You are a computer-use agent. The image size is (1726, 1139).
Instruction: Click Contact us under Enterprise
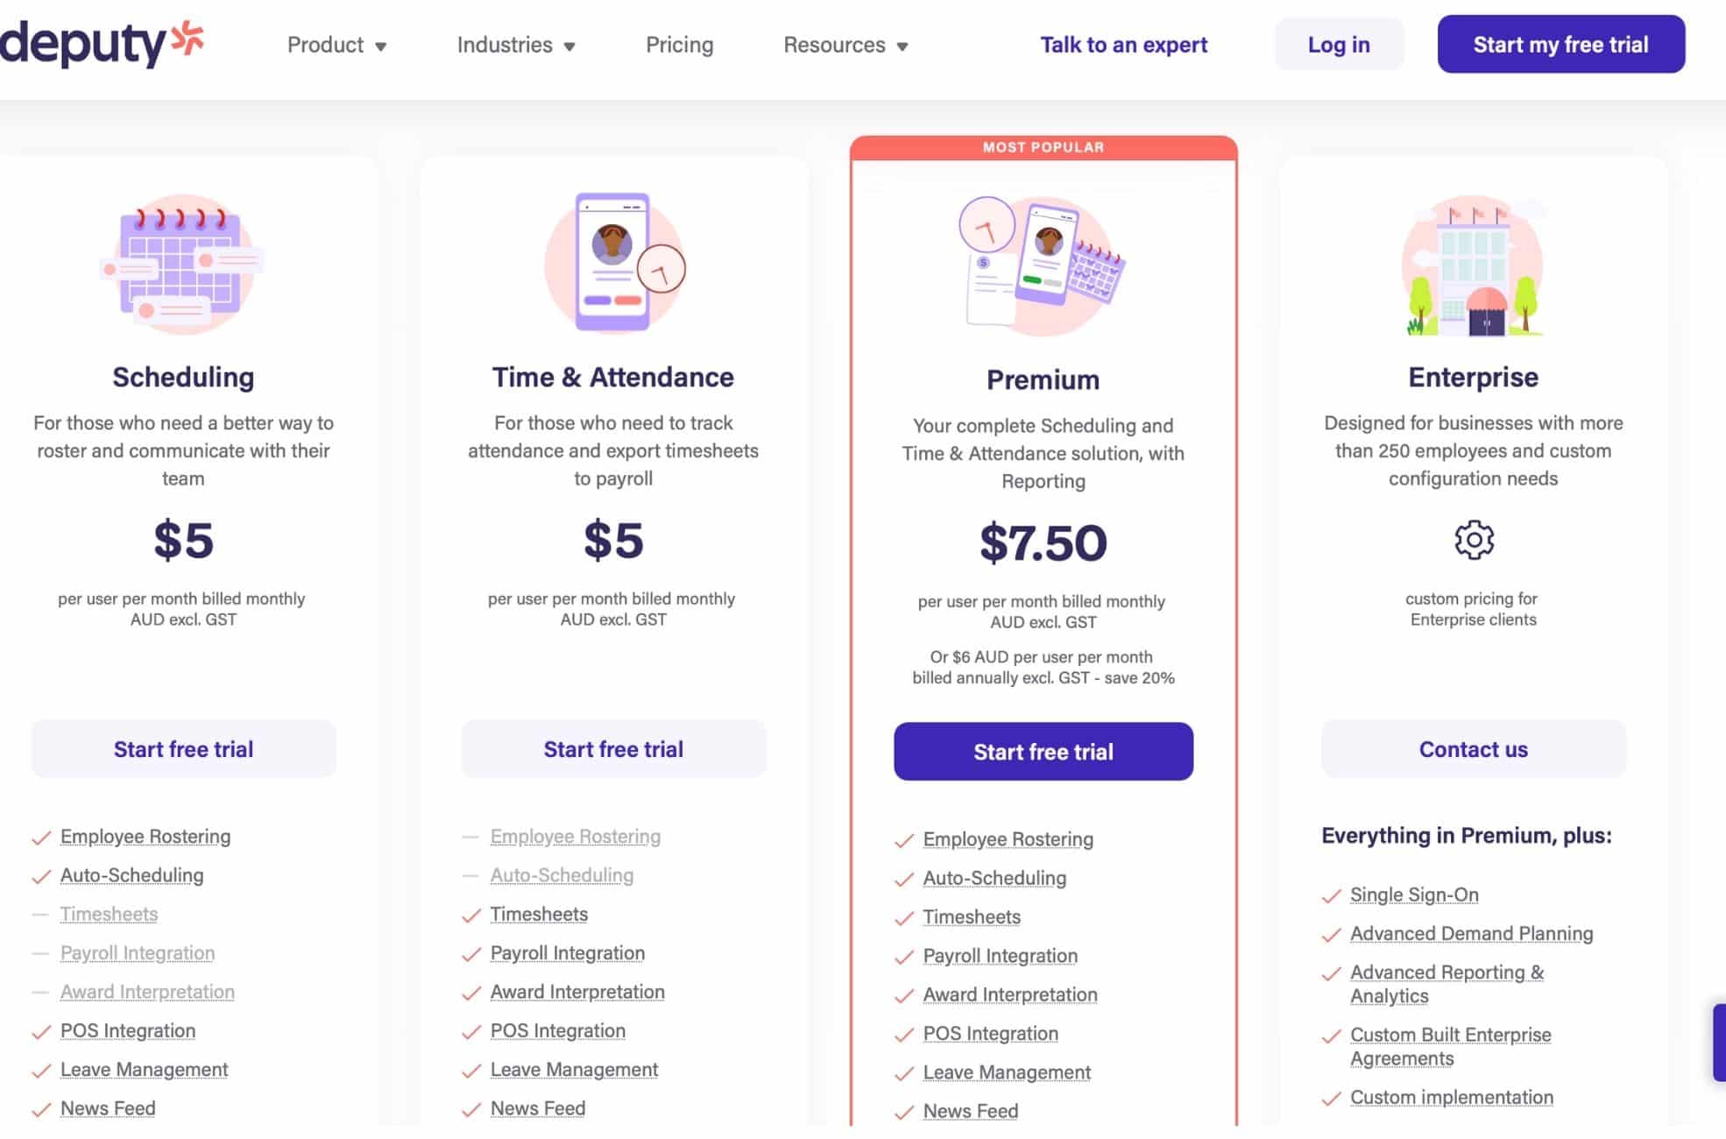click(1473, 749)
